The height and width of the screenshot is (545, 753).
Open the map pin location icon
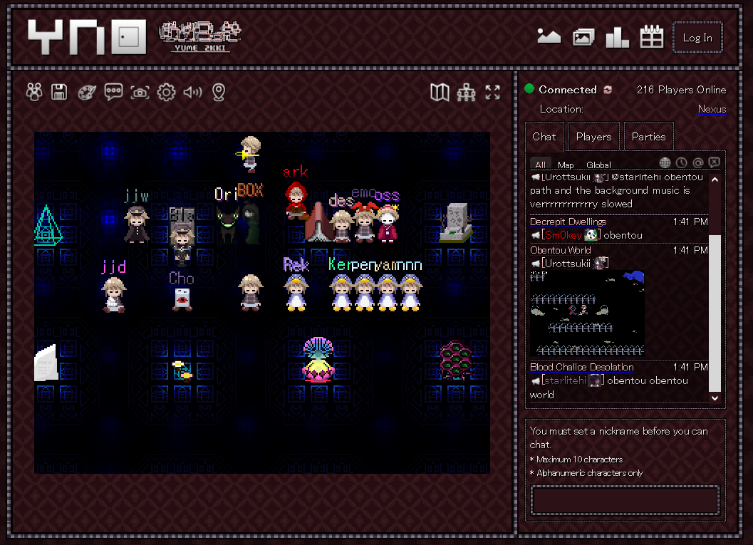[219, 92]
